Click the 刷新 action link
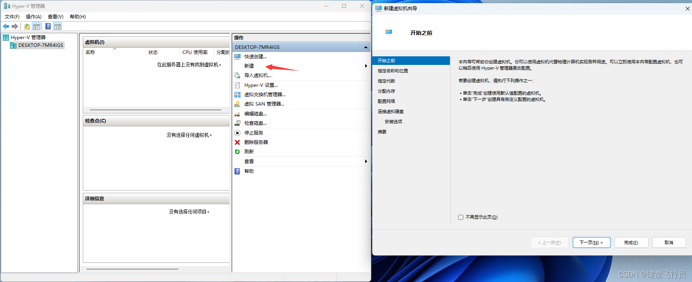Screen dimensions: 692x282 pyautogui.click(x=249, y=152)
